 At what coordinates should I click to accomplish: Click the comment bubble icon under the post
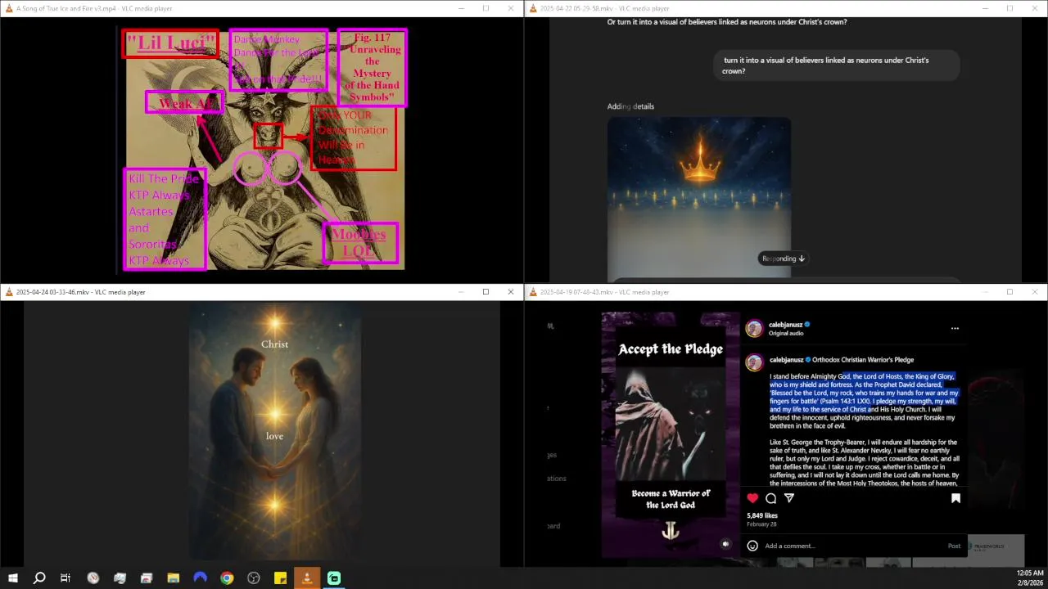pos(770,498)
